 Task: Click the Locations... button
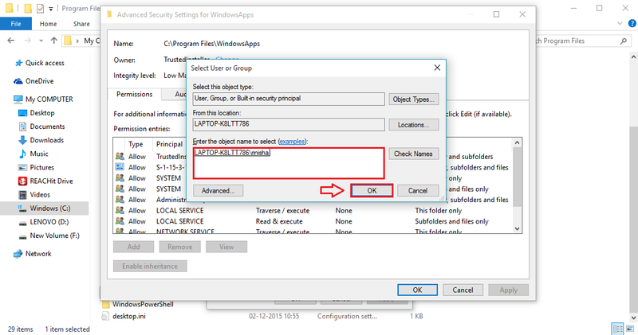point(413,125)
